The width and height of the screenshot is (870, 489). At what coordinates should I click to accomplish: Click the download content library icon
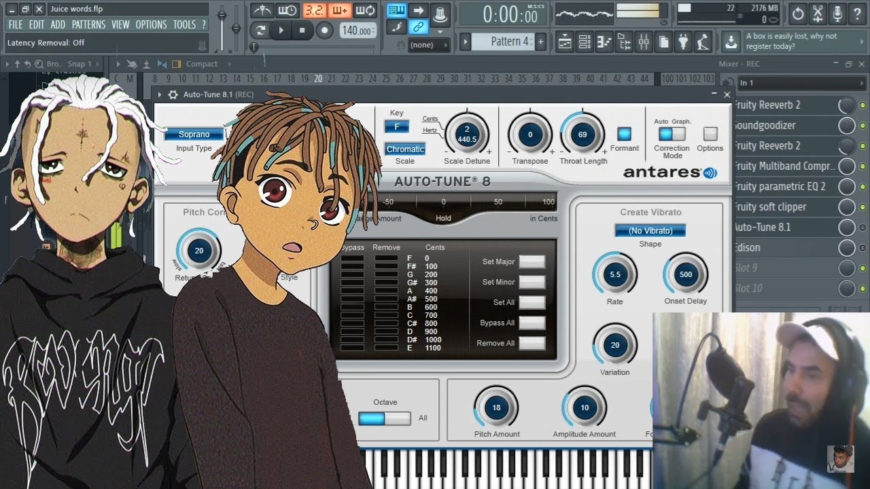(x=731, y=41)
